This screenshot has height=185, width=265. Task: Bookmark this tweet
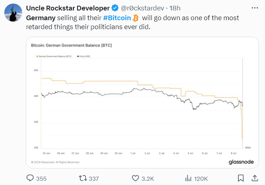click(x=241, y=178)
